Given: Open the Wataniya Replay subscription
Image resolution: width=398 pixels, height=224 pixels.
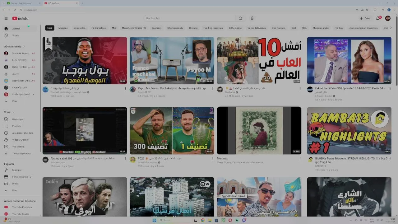Looking at the screenshot, I should click(x=20, y=53).
